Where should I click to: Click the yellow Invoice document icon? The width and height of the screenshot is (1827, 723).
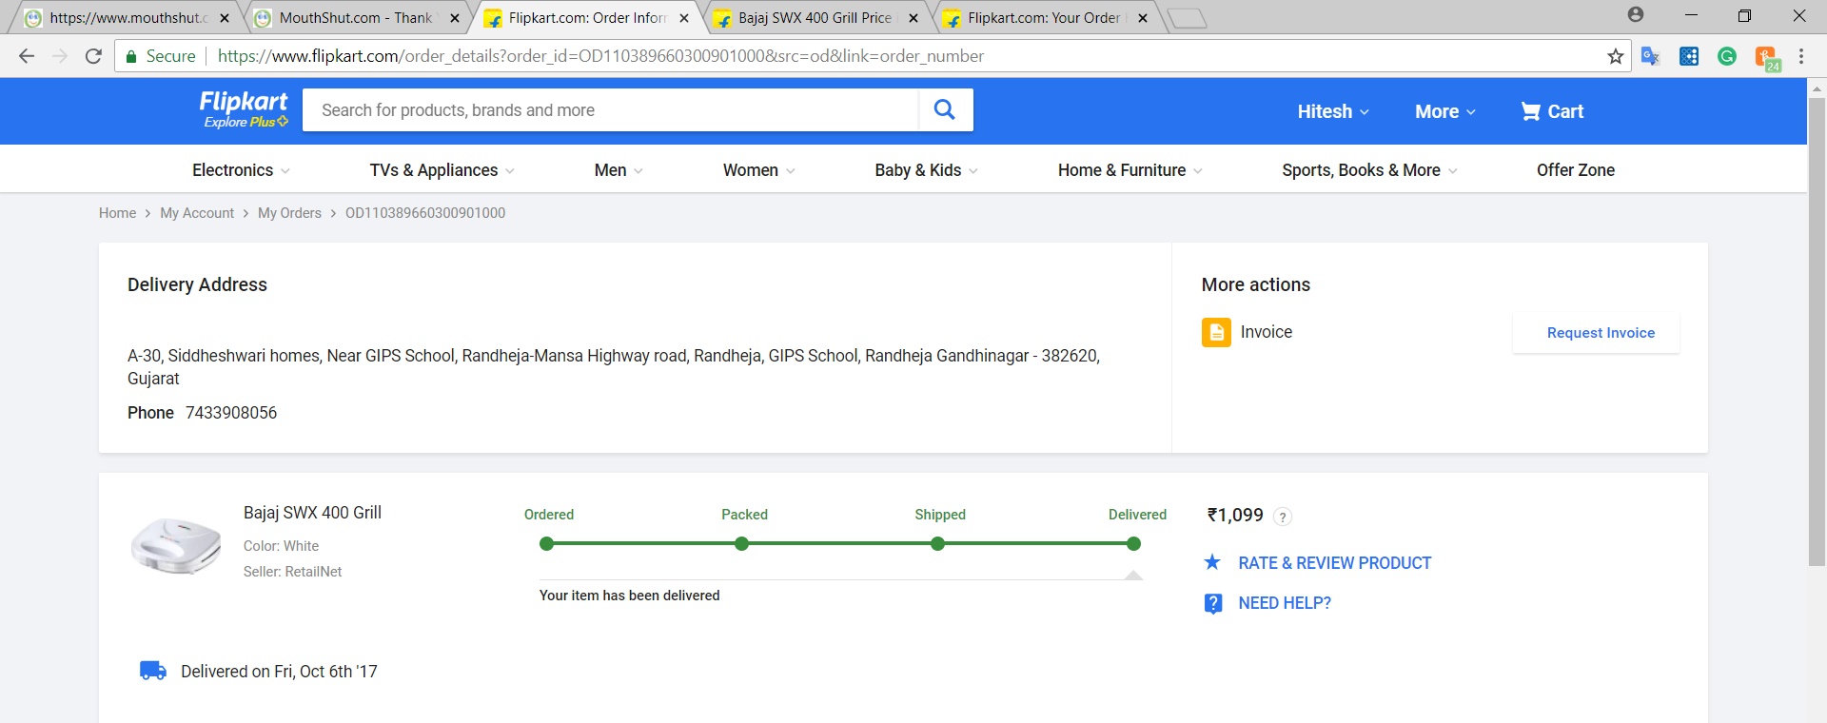click(x=1215, y=332)
